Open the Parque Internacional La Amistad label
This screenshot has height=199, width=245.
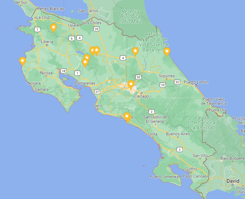point(202,123)
